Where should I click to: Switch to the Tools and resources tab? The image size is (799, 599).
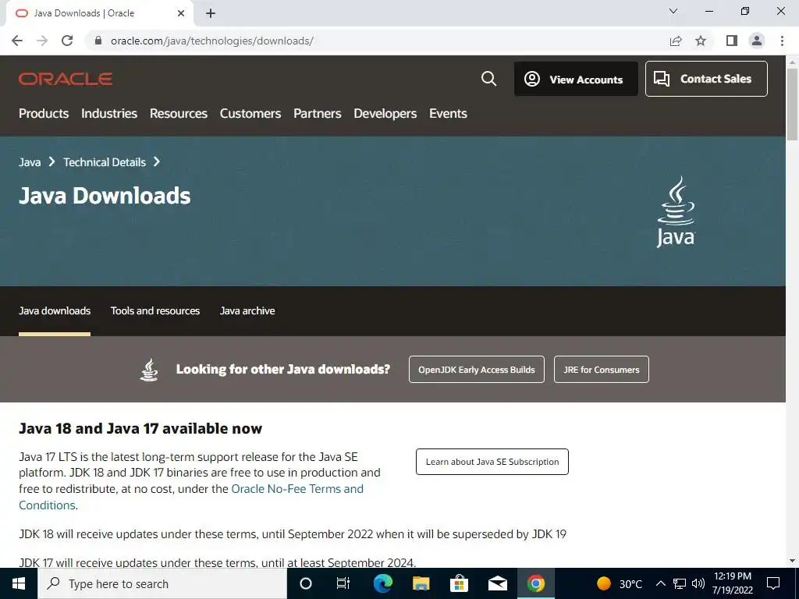[x=155, y=310]
